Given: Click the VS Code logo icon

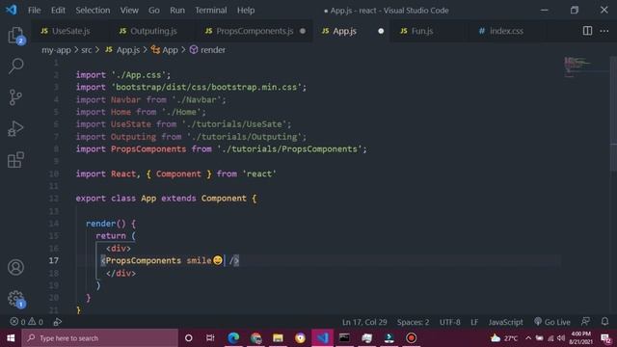Looking at the screenshot, I should pyautogui.click(x=11, y=10).
